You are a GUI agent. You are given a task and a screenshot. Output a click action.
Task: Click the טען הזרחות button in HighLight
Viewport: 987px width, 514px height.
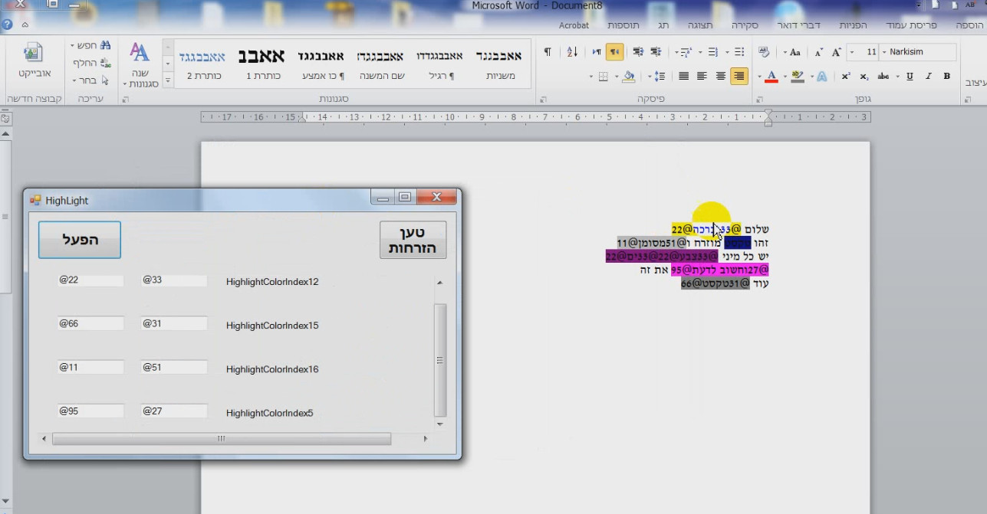413,240
